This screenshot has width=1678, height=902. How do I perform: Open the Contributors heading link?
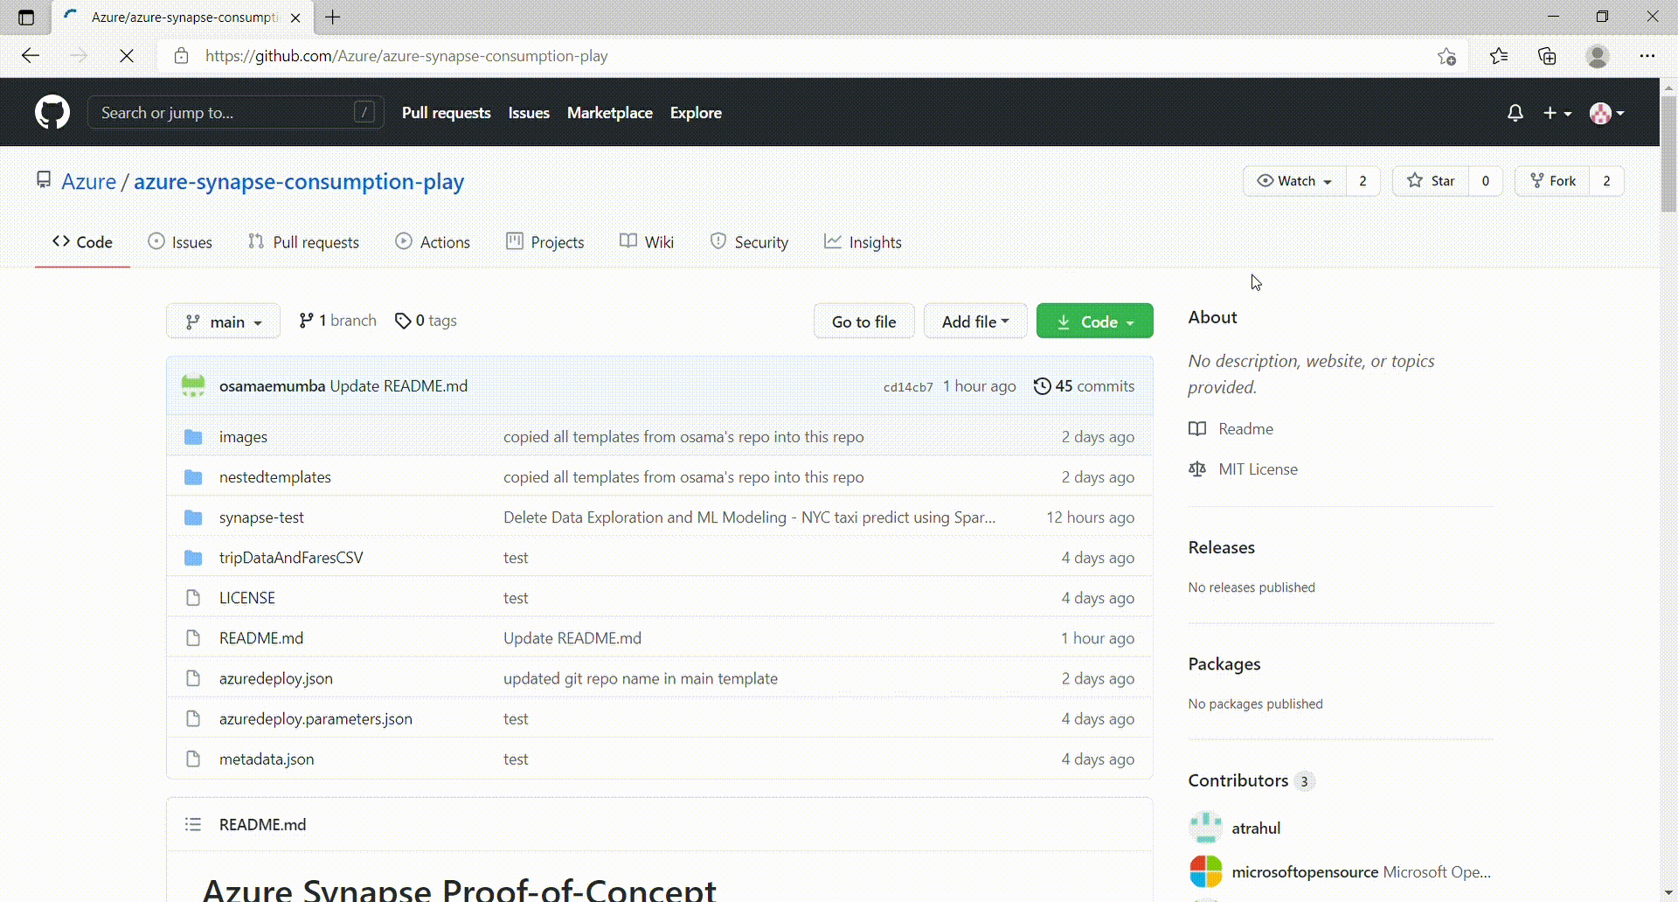pos(1238,781)
